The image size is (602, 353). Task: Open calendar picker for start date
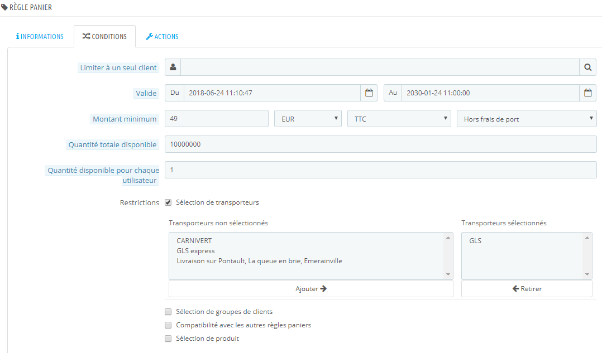click(369, 93)
